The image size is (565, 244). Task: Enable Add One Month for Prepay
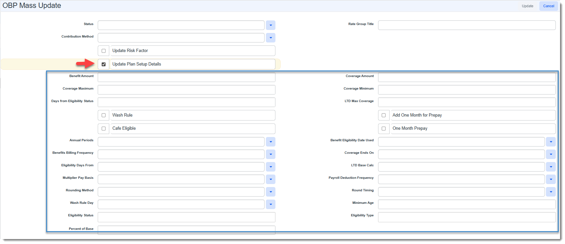point(384,116)
